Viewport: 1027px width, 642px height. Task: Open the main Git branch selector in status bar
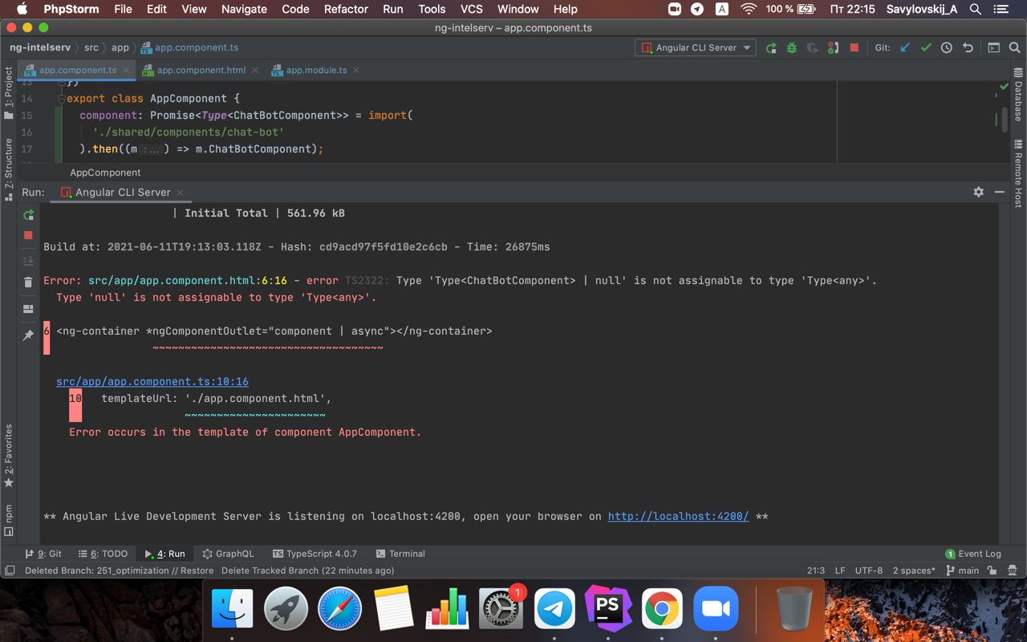962,571
